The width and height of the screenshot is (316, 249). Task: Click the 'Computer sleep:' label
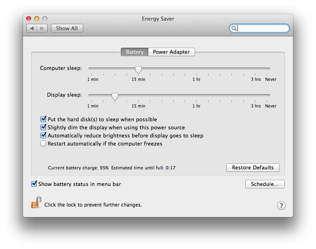(61, 68)
